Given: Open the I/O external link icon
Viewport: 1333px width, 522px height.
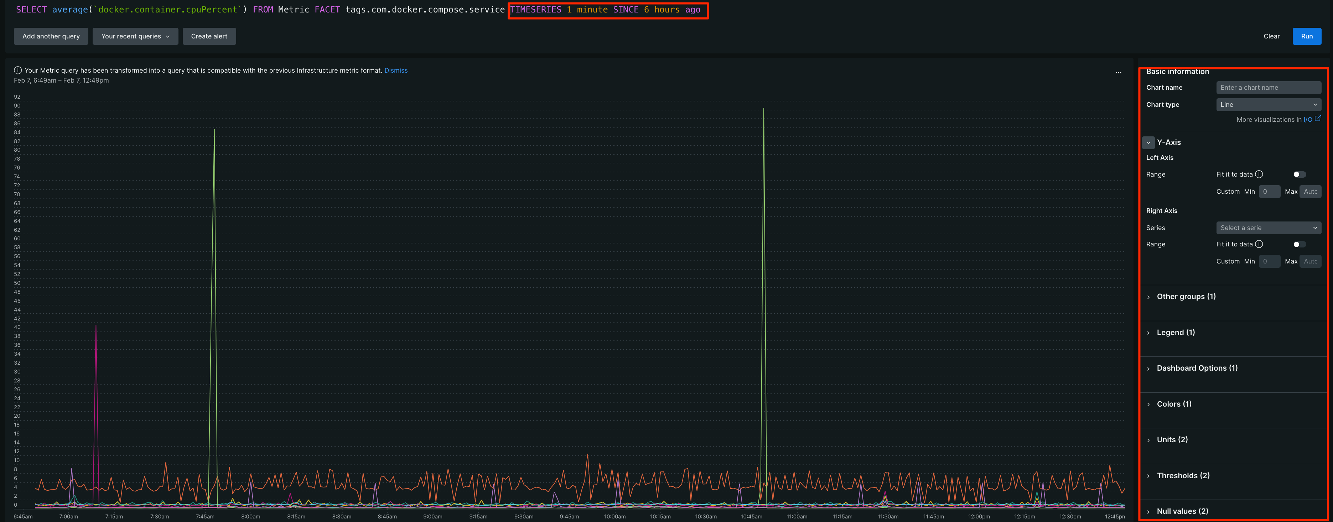Looking at the screenshot, I should [x=1317, y=119].
